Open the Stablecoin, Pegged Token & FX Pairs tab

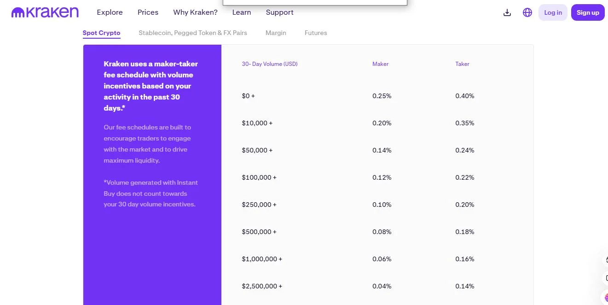192,33
